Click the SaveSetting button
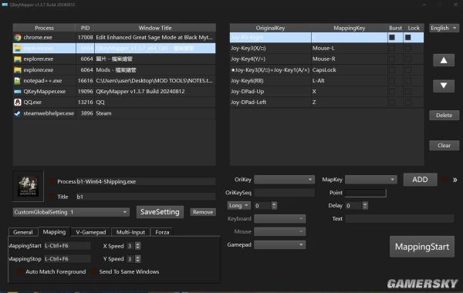Screen dimensions: 463x293 (x=160, y=212)
